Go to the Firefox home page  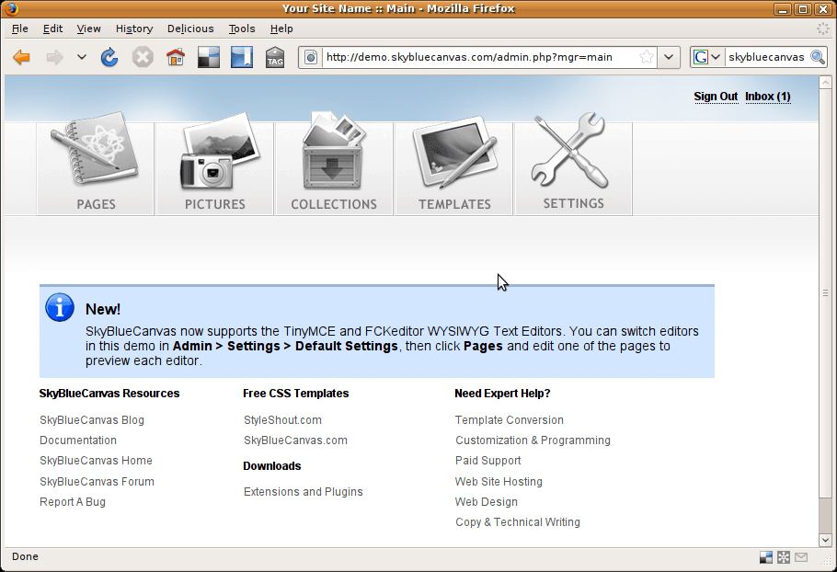click(x=176, y=57)
